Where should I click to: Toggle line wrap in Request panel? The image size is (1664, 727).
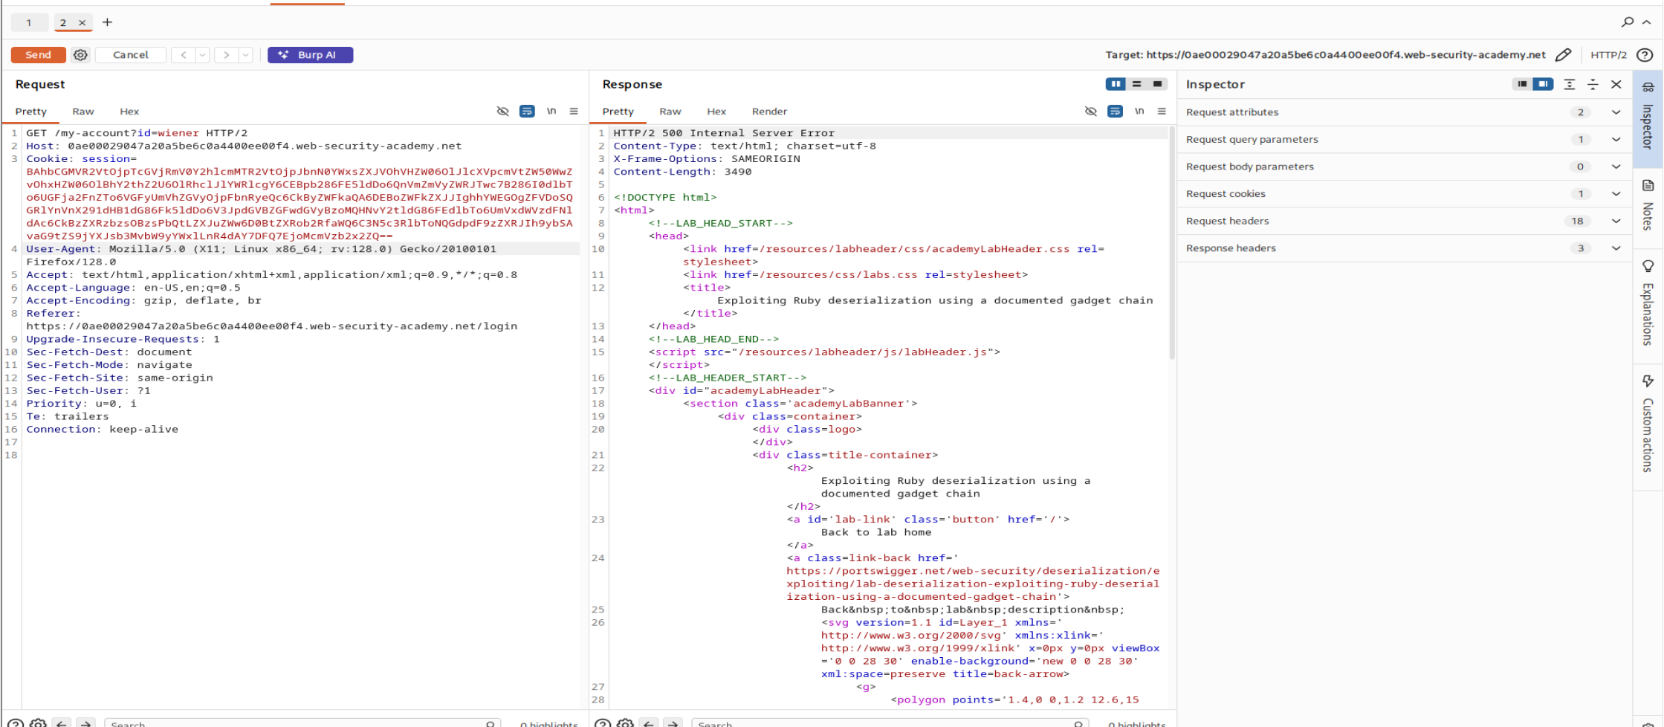pos(527,112)
